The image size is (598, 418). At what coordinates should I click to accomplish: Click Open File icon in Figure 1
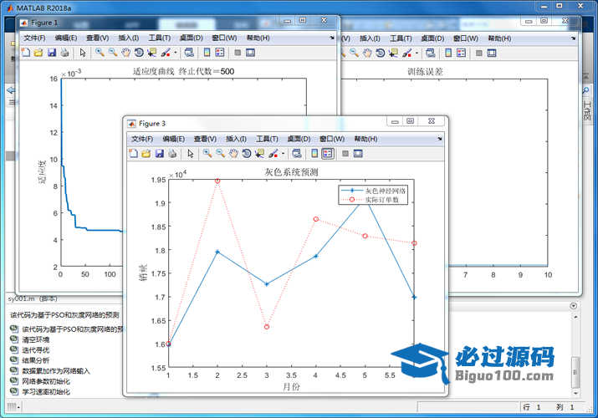(x=38, y=53)
